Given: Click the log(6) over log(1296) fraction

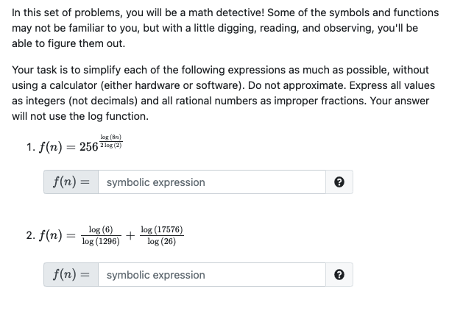Looking at the screenshot, I should (x=101, y=235).
